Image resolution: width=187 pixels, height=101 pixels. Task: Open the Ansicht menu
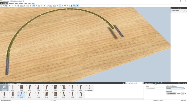(16, 3)
